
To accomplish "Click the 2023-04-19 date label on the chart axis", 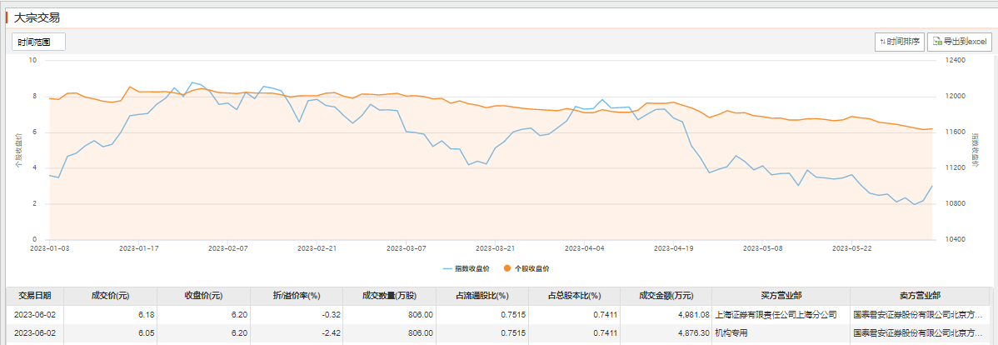I will pyautogui.click(x=674, y=247).
